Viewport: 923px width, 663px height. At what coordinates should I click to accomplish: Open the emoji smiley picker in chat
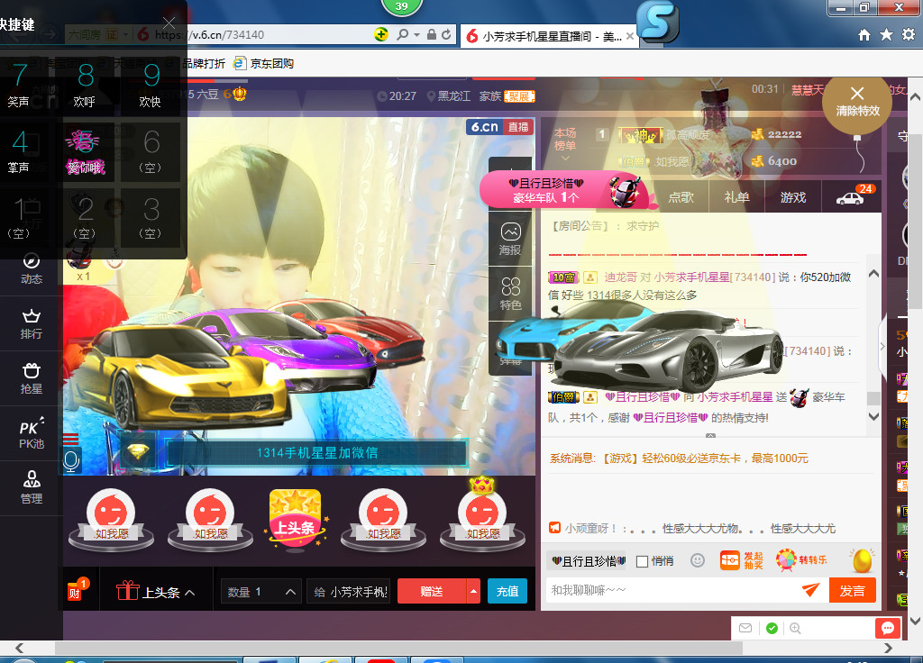tap(698, 560)
